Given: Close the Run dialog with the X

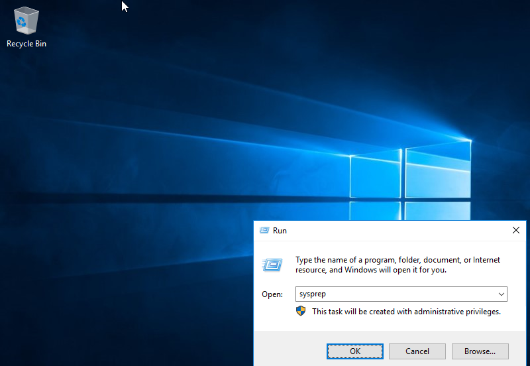Looking at the screenshot, I should [x=516, y=230].
